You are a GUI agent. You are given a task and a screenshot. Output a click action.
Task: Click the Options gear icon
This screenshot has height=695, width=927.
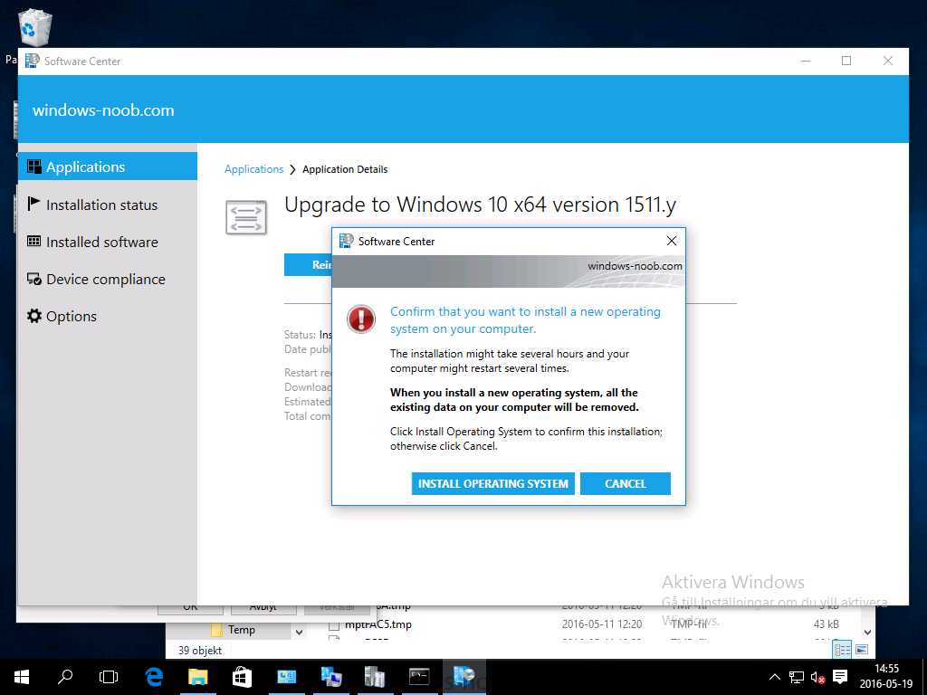[x=34, y=316]
